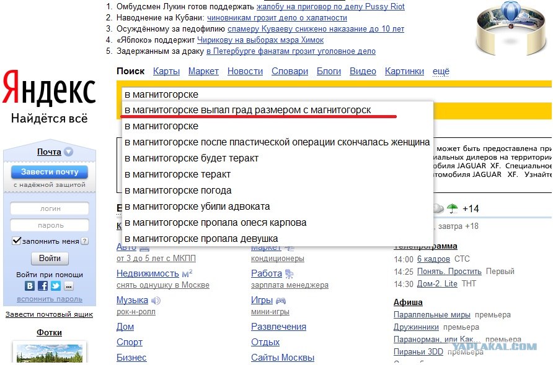Open news link about Pussy Riot verdict
Image resolution: width=553 pixels, height=365 pixels.
tap(330, 7)
